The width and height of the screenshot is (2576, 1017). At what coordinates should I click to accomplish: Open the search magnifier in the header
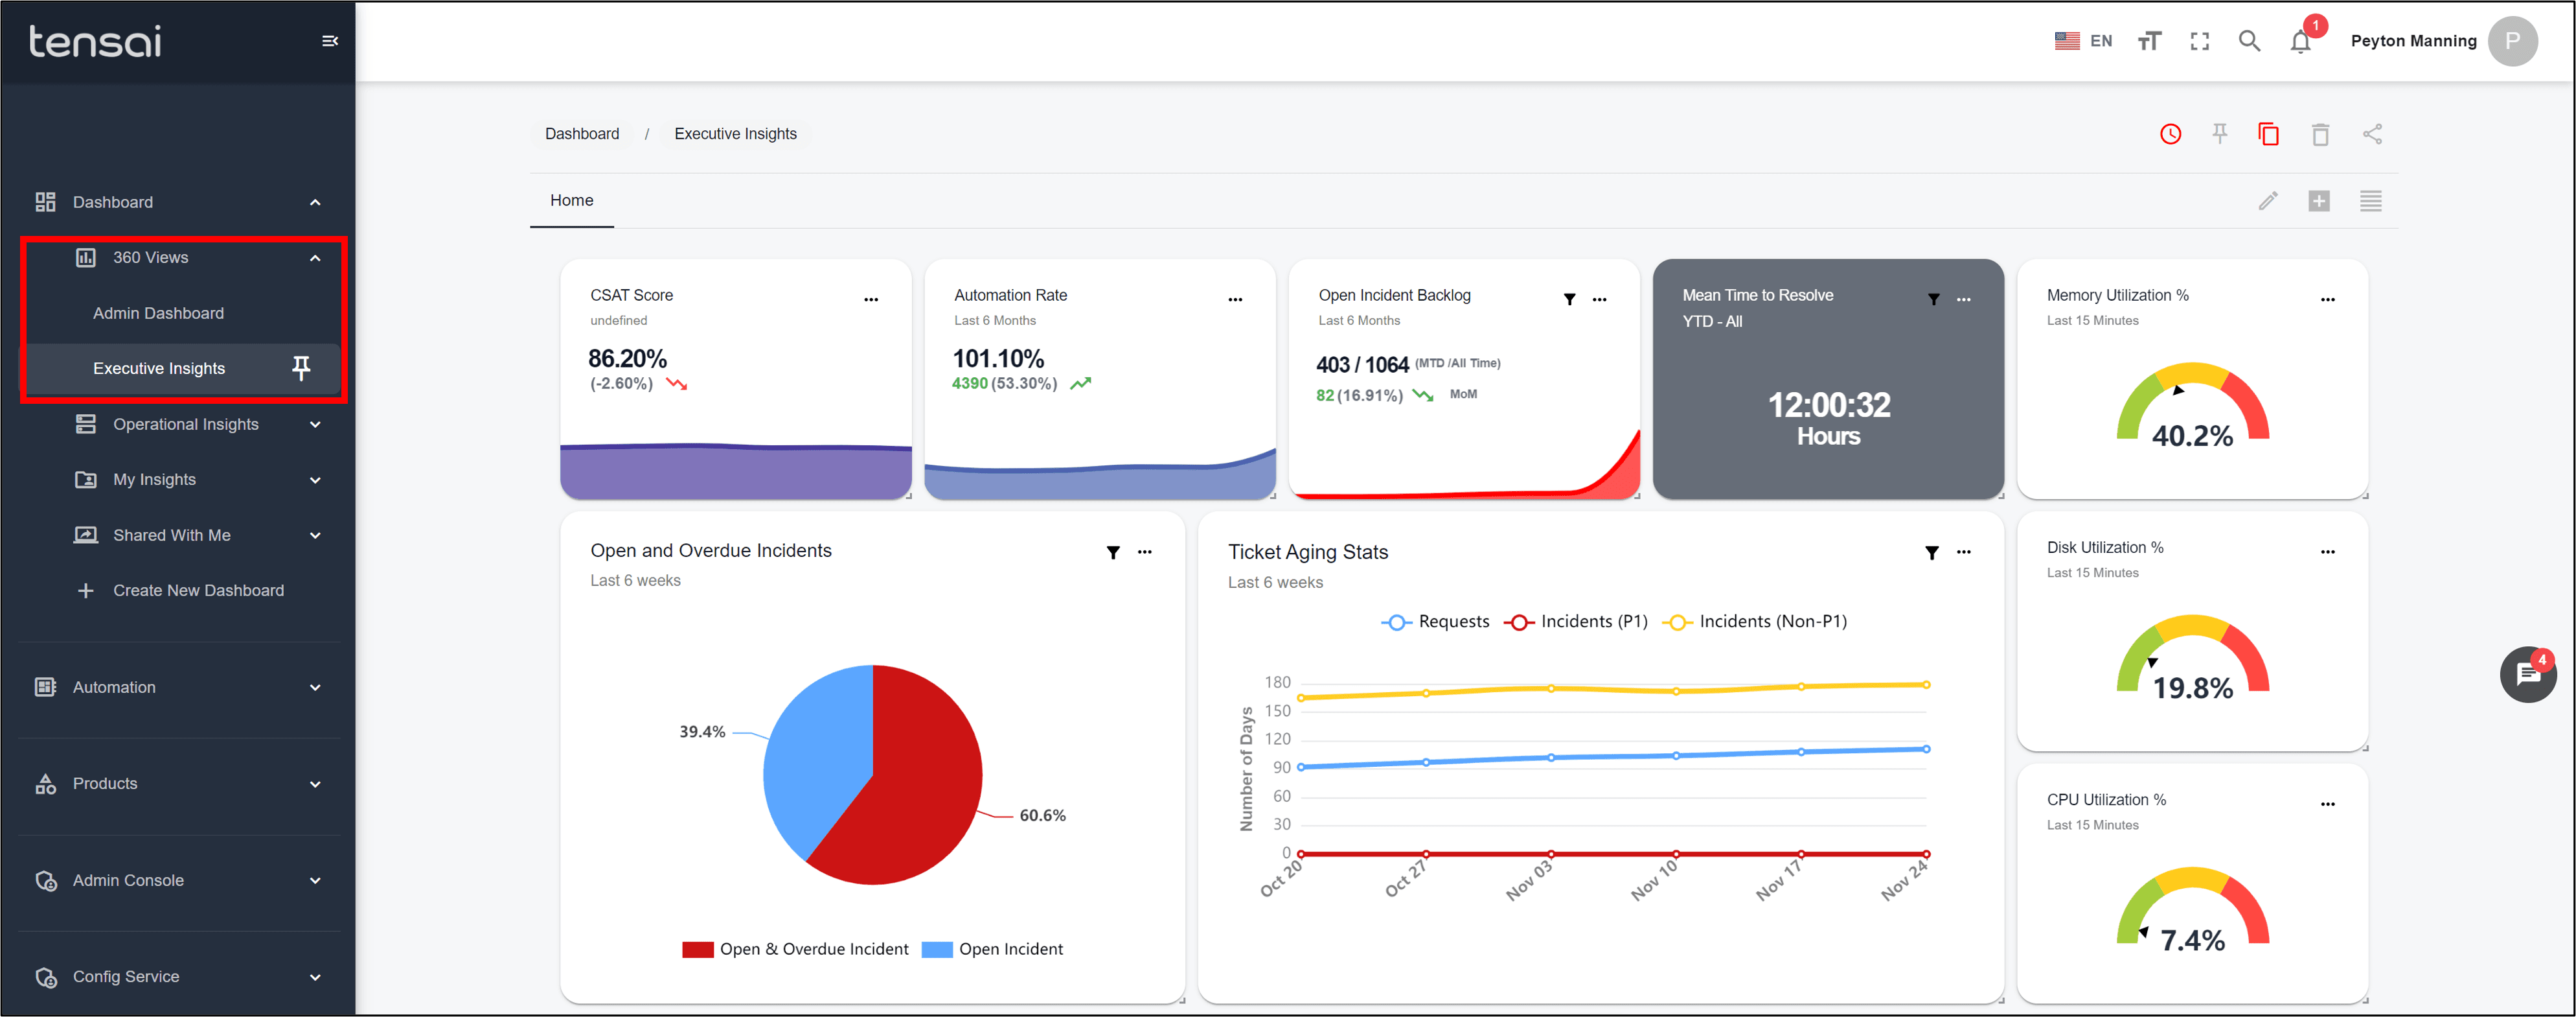(x=2249, y=41)
